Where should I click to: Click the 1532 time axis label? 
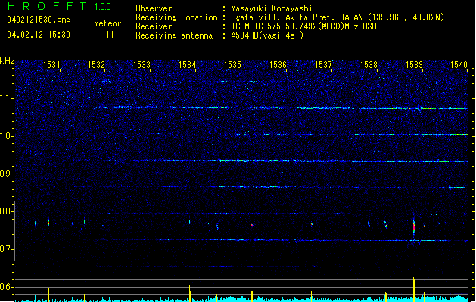96,65
